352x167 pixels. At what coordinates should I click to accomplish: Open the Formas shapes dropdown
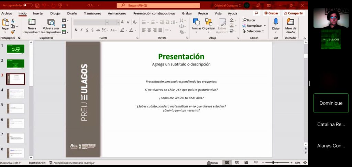(x=196, y=26)
